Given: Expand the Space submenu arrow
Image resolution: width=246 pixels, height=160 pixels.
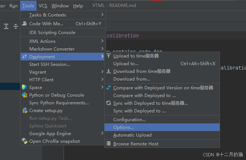Looking at the screenshot, I should point(102,87).
